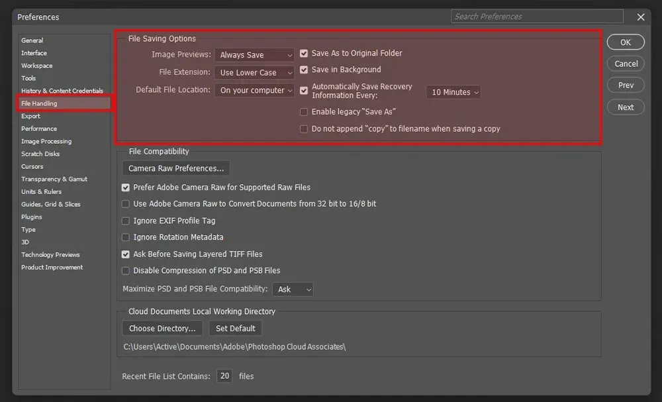Toggle Automatically Save Recovery Information checkbox

point(304,90)
